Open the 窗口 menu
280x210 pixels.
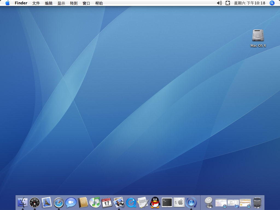86,3
